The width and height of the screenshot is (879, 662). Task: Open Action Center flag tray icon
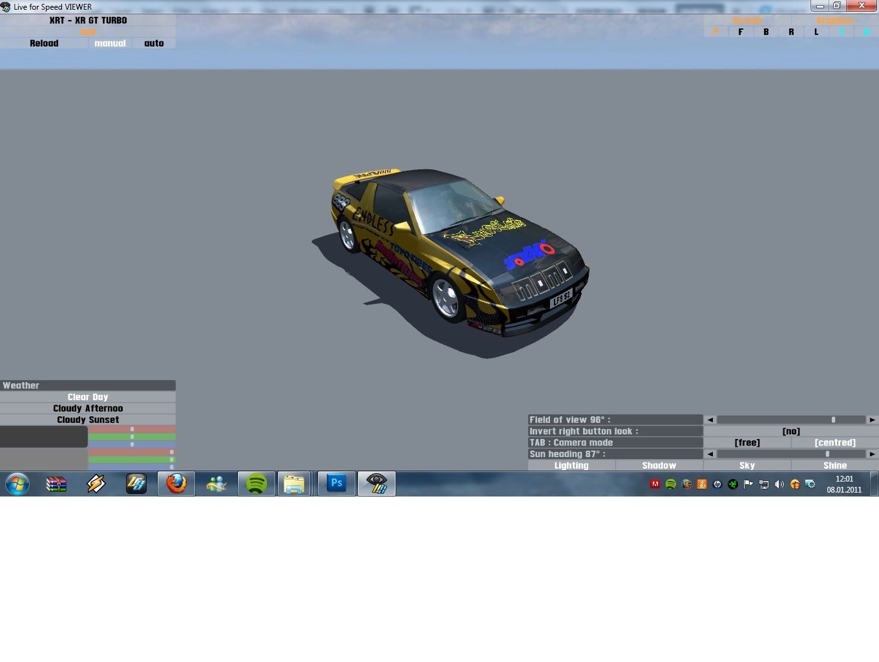pyautogui.click(x=748, y=484)
